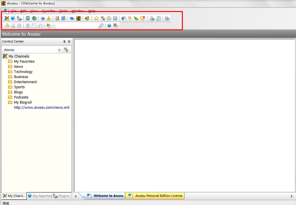Image resolution: width=296 pixels, height=205 pixels.
Task: Select the My Favorites folder
Action: click(x=24, y=61)
